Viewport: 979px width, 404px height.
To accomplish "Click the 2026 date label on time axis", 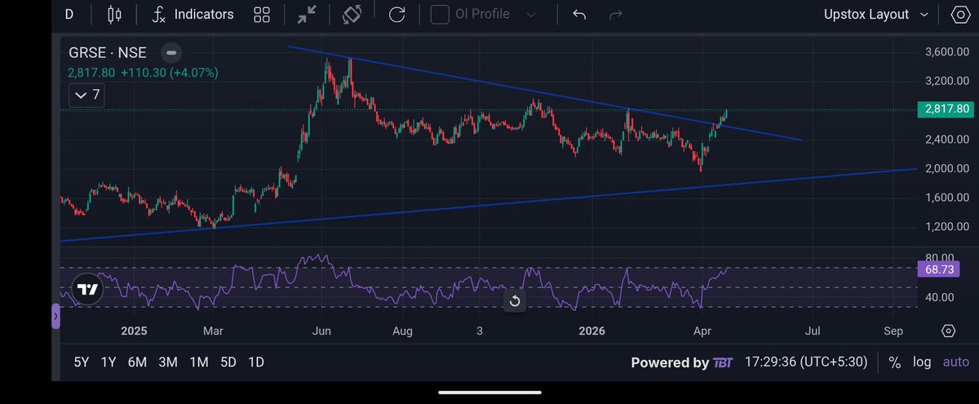I will pyautogui.click(x=591, y=331).
